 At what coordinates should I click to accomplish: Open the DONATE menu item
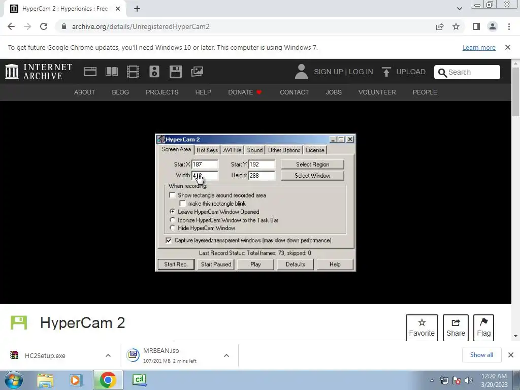click(x=245, y=92)
